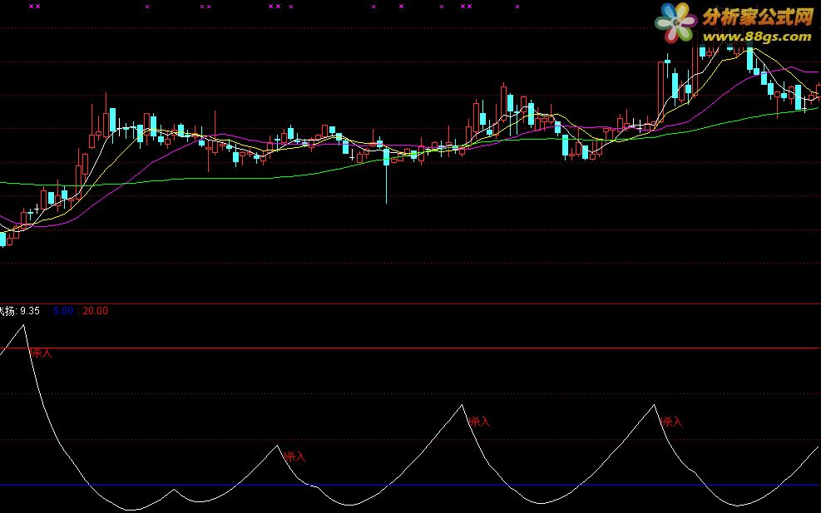Select the red horizontal 20.00 threshold line in indicator
The height and width of the screenshot is (513, 821).
411,348
